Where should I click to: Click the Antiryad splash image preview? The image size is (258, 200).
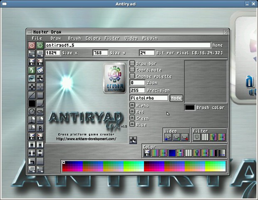[87, 102]
